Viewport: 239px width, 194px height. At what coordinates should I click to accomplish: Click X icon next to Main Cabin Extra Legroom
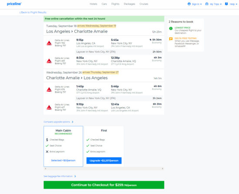pos(47,152)
